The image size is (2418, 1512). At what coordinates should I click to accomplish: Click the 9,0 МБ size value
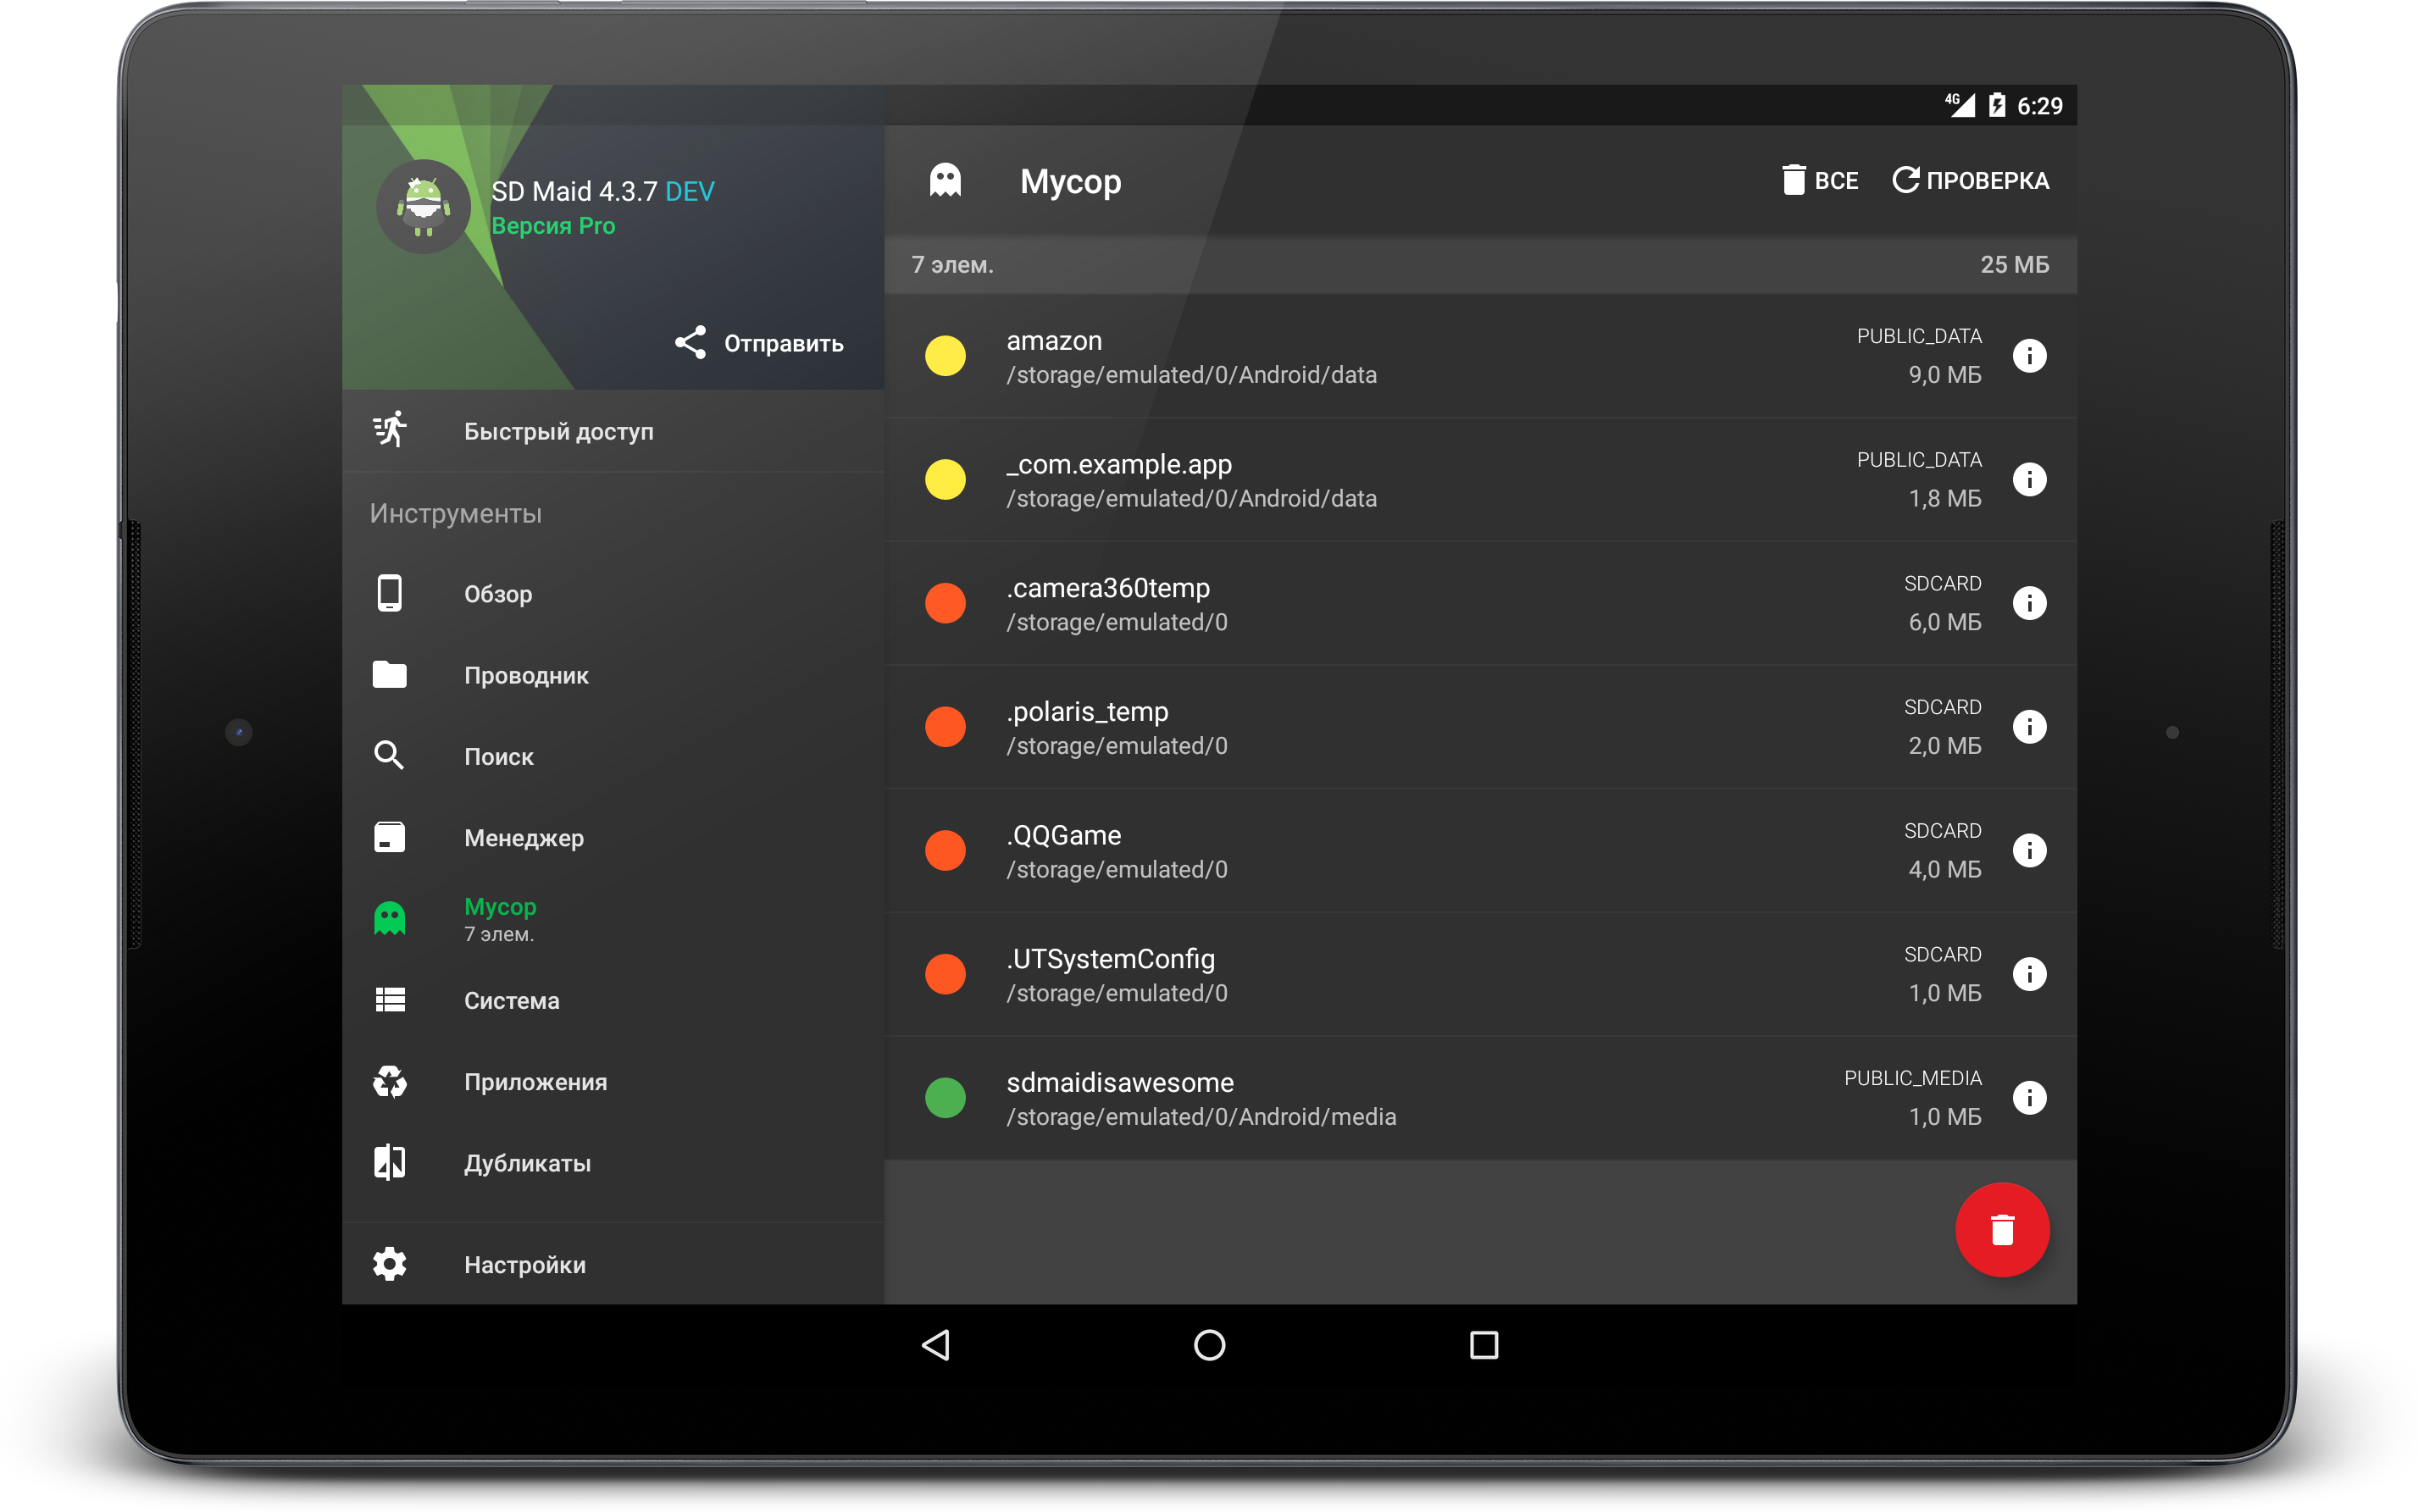pos(1944,375)
